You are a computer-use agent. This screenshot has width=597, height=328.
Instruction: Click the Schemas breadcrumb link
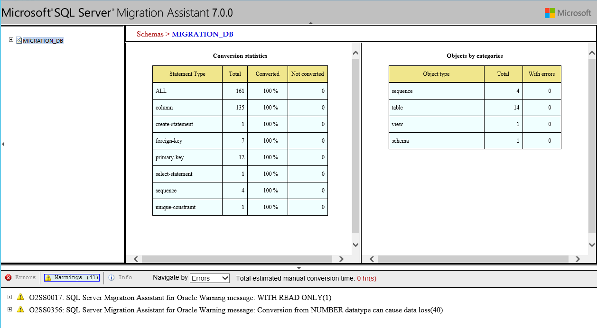tap(150, 34)
